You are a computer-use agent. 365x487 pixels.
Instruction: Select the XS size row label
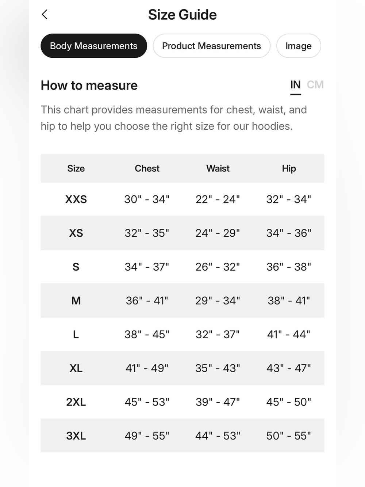click(76, 233)
